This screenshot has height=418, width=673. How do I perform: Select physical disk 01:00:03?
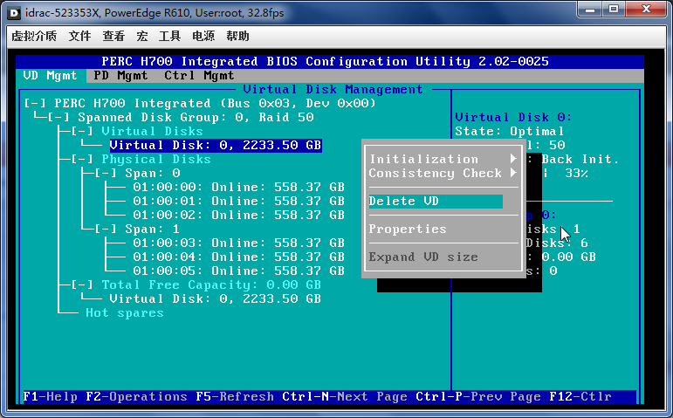(238, 243)
